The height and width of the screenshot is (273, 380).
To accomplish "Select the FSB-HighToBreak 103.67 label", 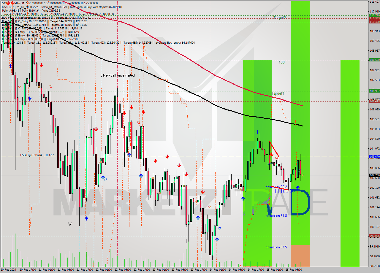I will point(37,155).
